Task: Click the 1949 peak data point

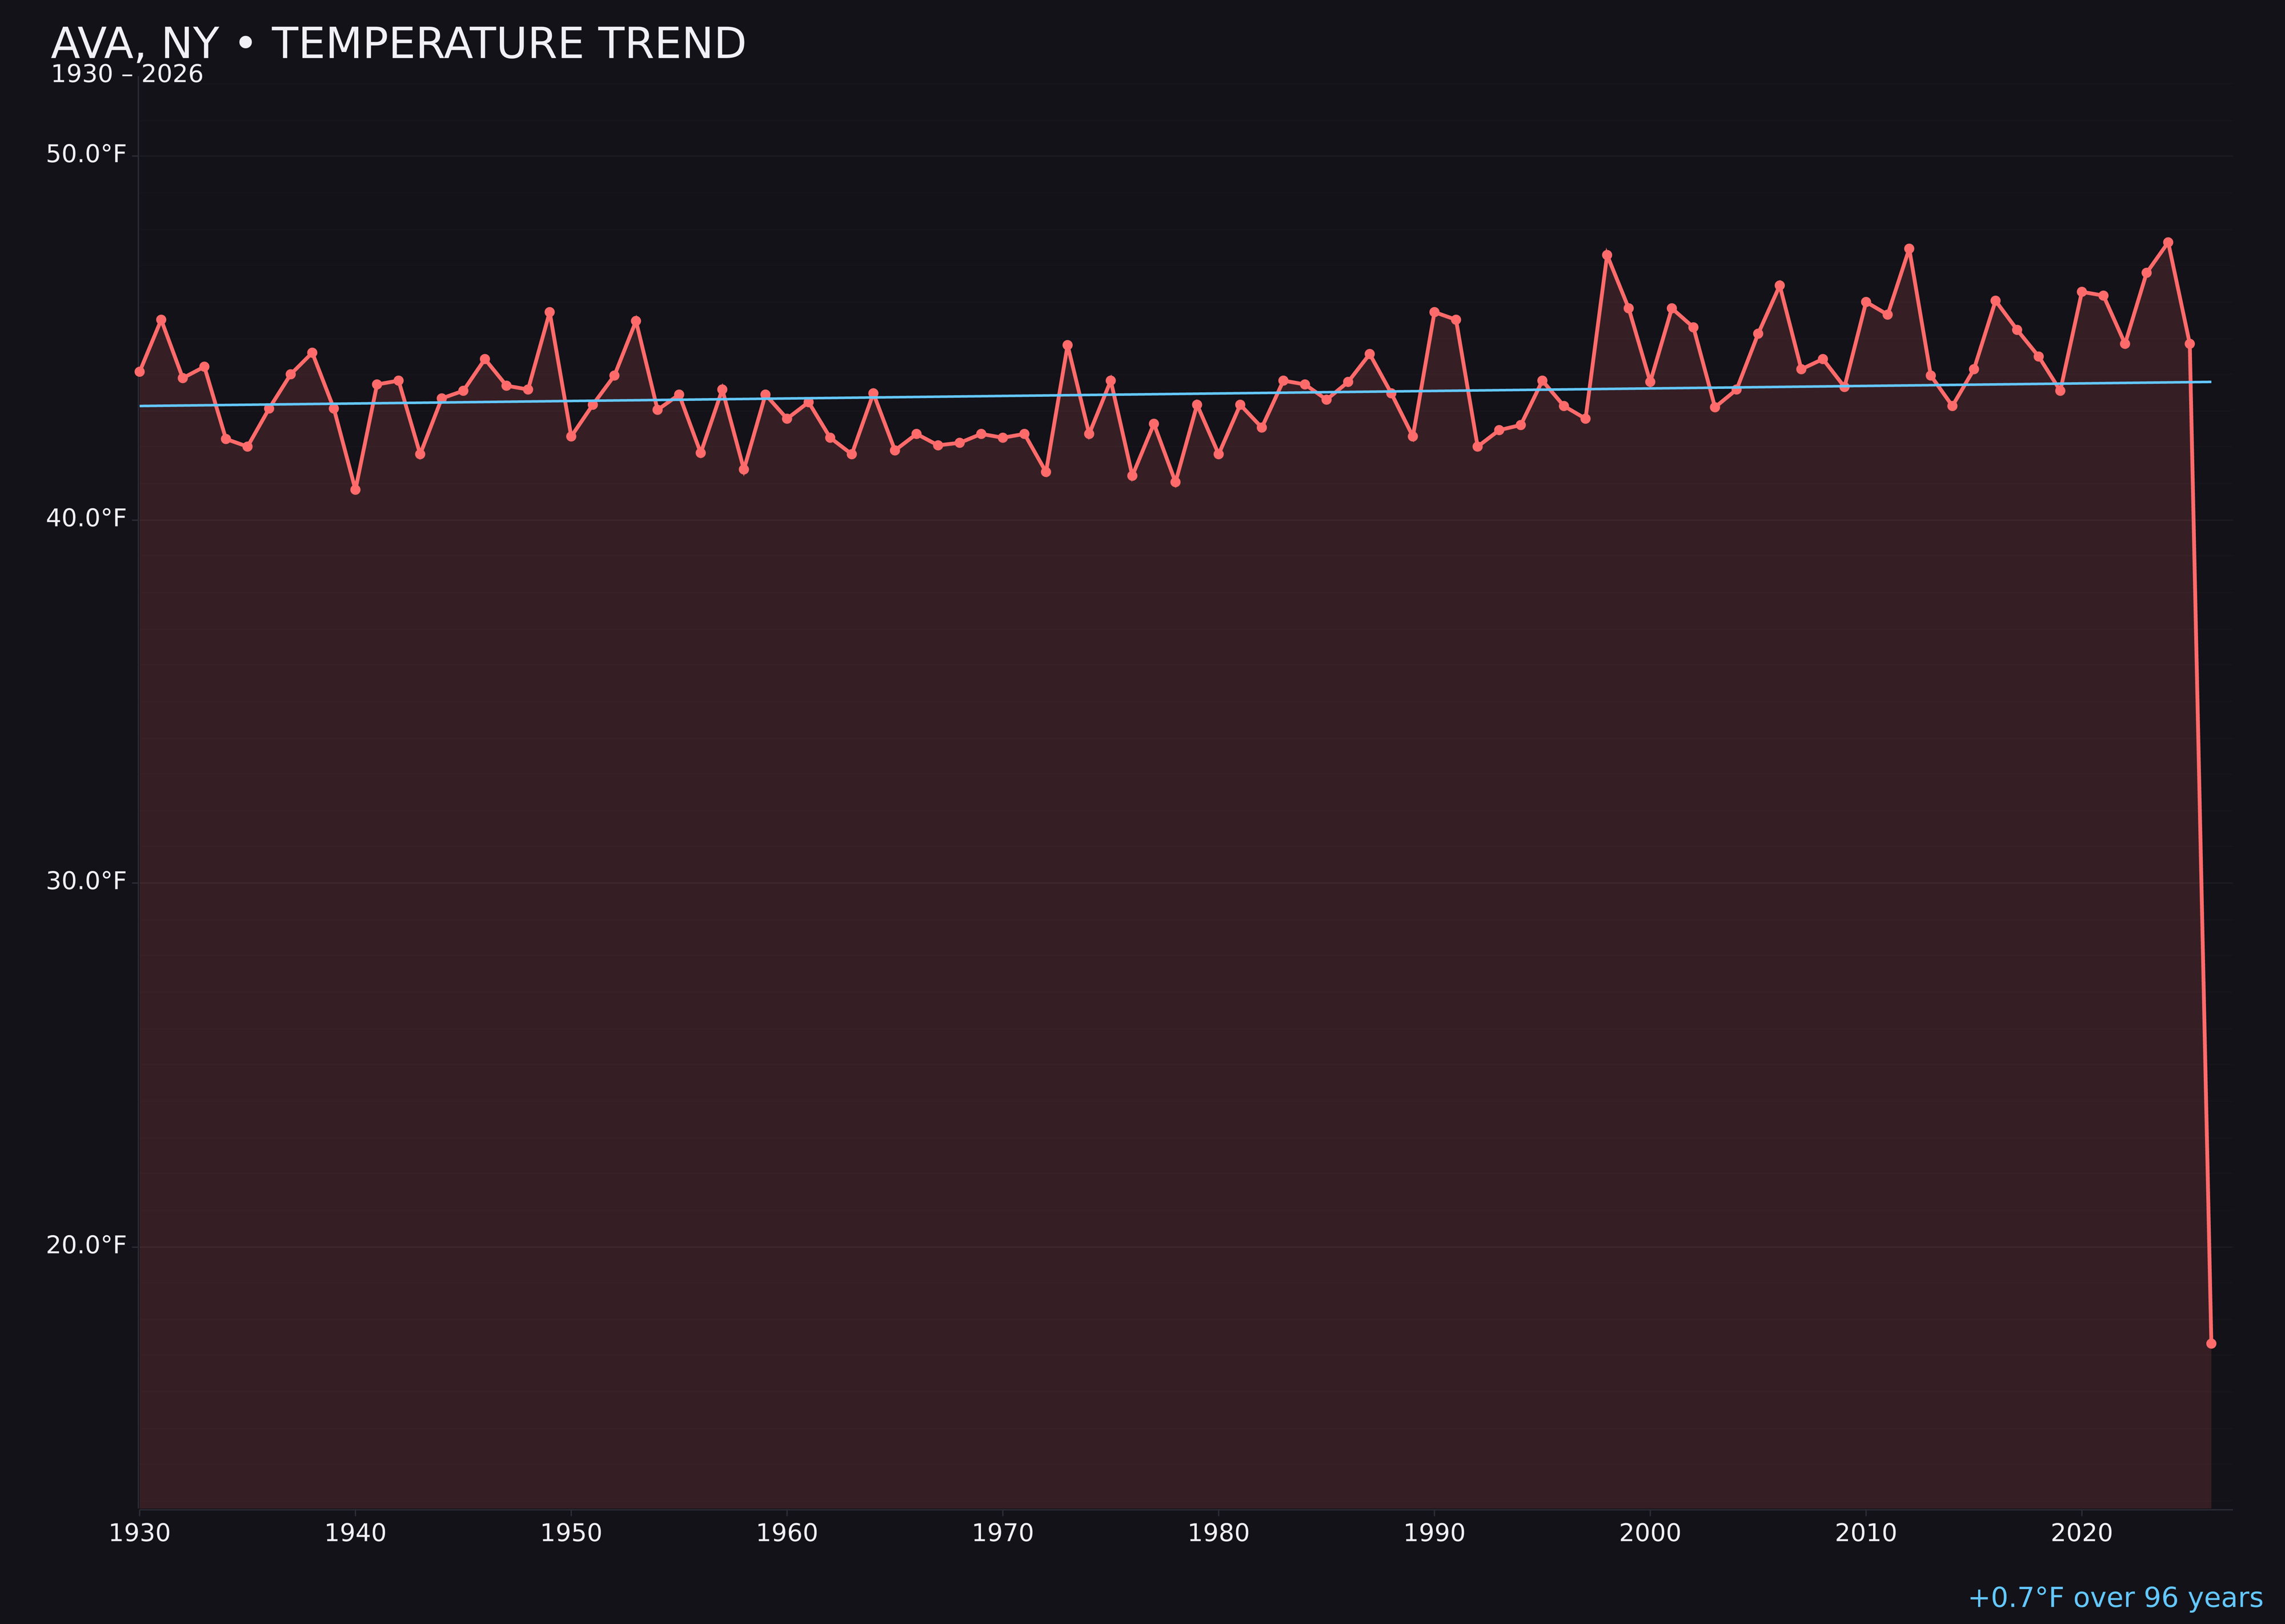Action: pos(550,312)
